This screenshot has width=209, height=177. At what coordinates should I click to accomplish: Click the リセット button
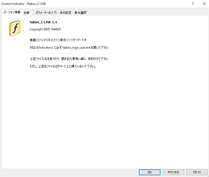coord(197,172)
